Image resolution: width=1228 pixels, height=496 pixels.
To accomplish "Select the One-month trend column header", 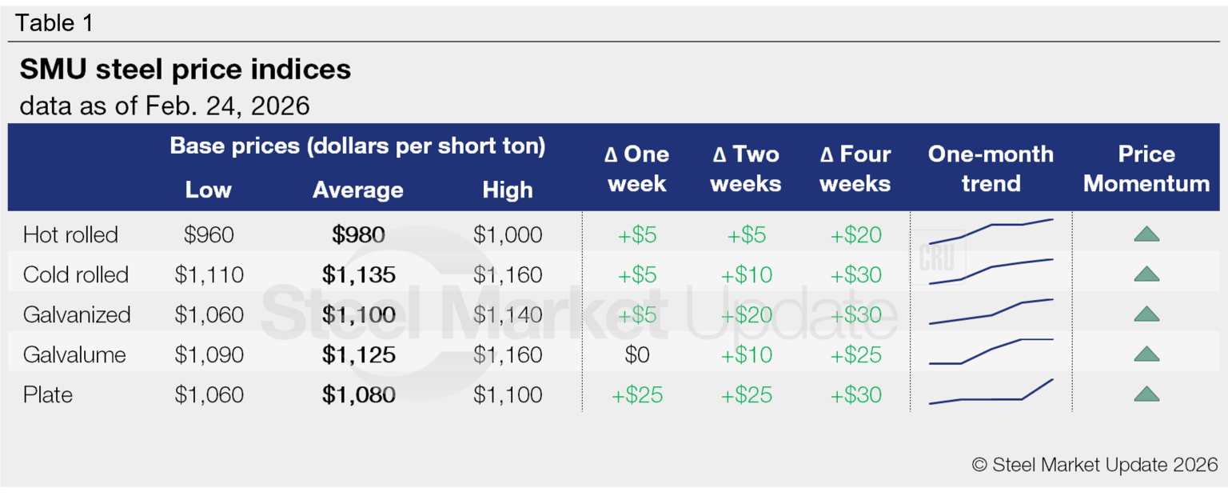I will (x=991, y=169).
